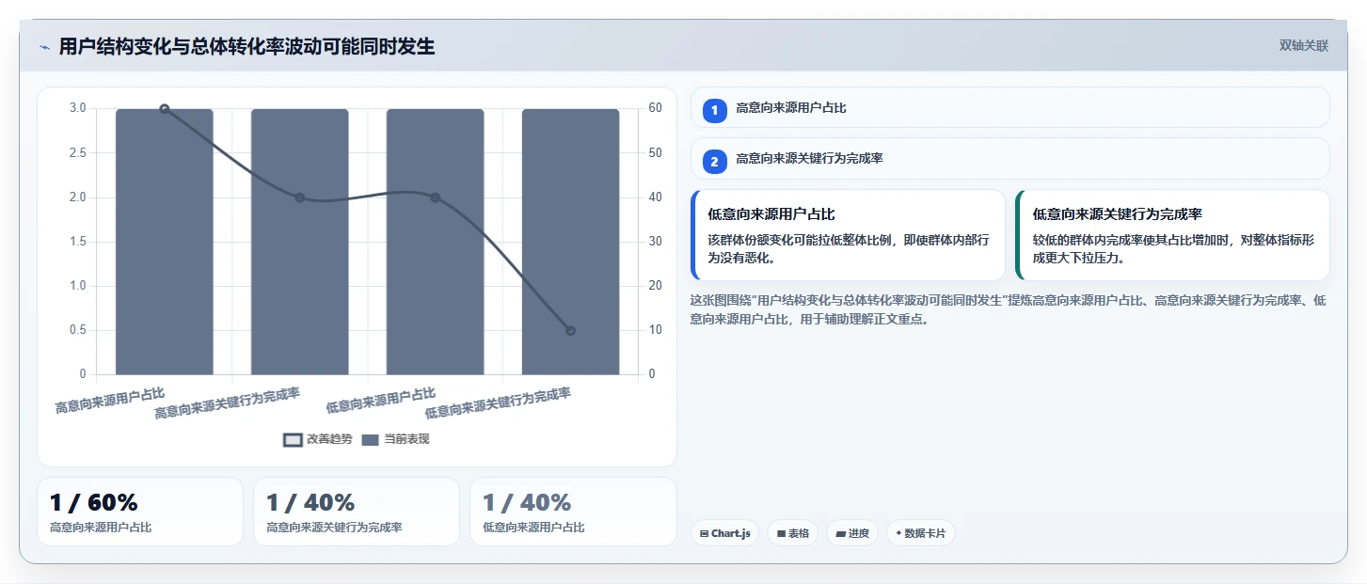Click description 该群体份额变化可能拉低整体比例
The height and width of the screenshot is (584, 1367).
coord(849,248)
